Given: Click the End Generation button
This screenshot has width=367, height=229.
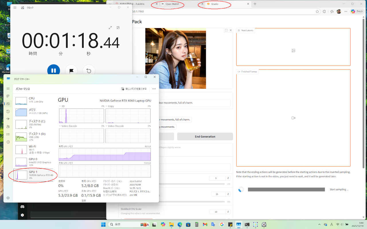Looking at the screenshot, I should 205,137.
